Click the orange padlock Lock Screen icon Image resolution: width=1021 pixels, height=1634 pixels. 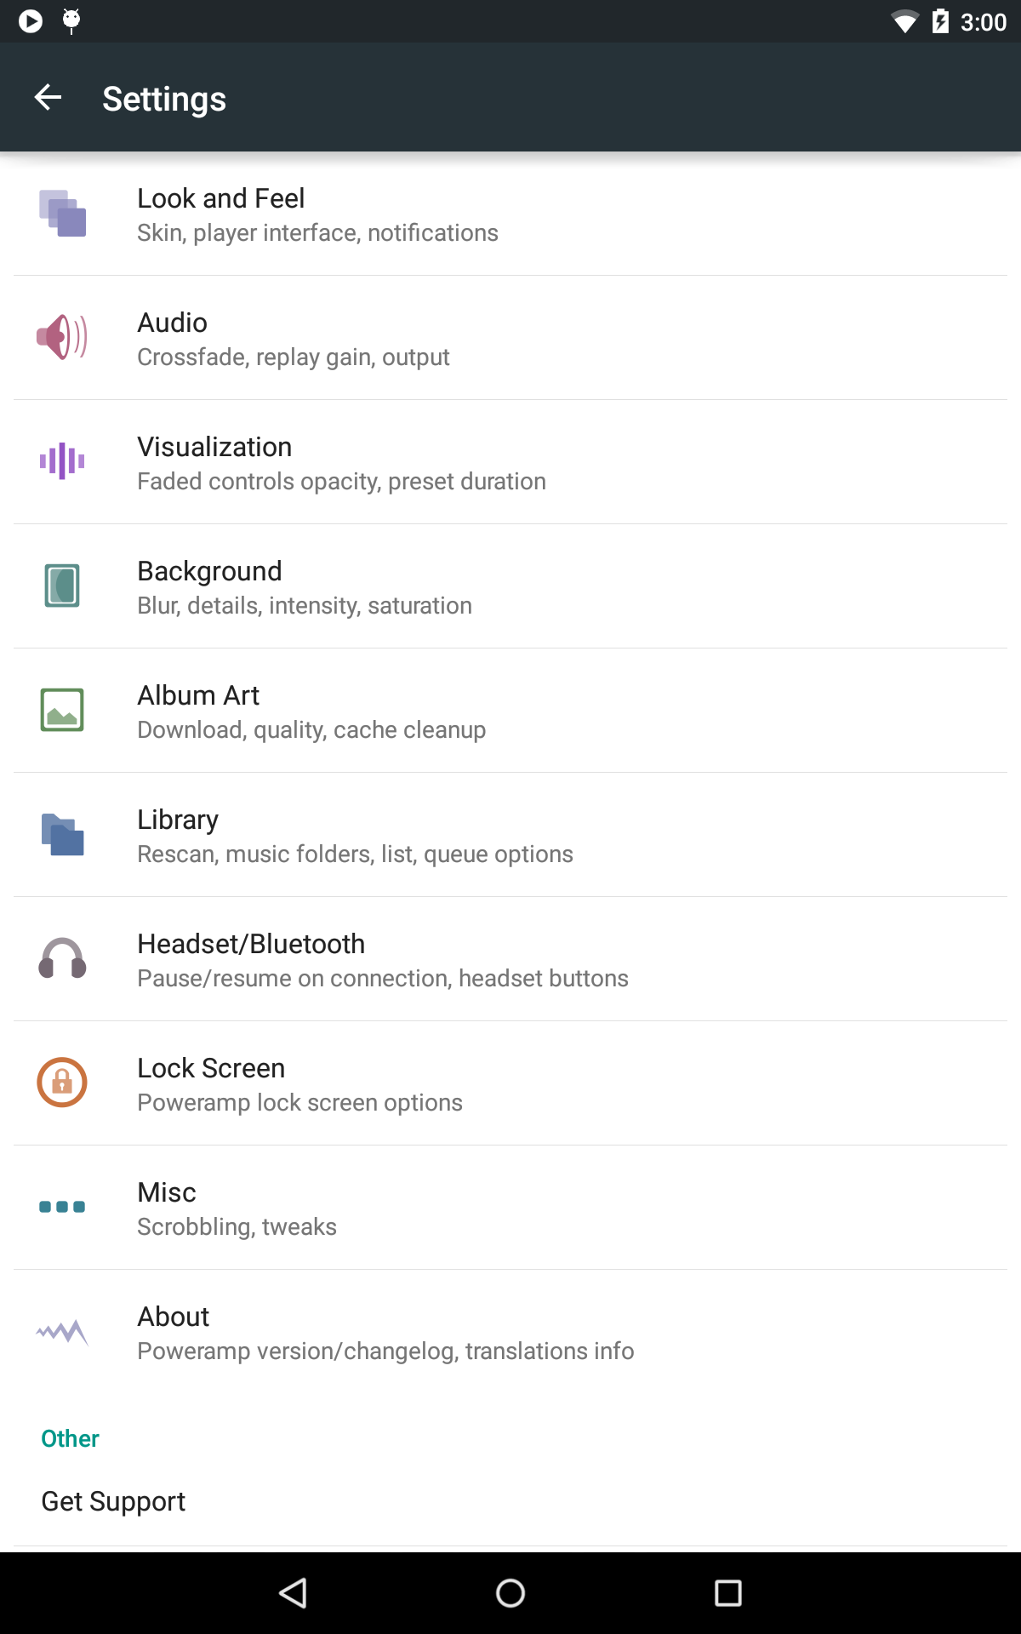(x=62, y=1083)
